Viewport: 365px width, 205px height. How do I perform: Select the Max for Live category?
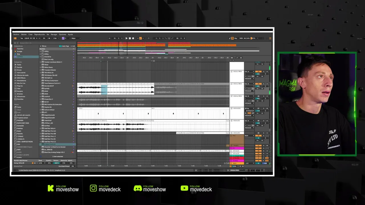[x=21, y=83]
